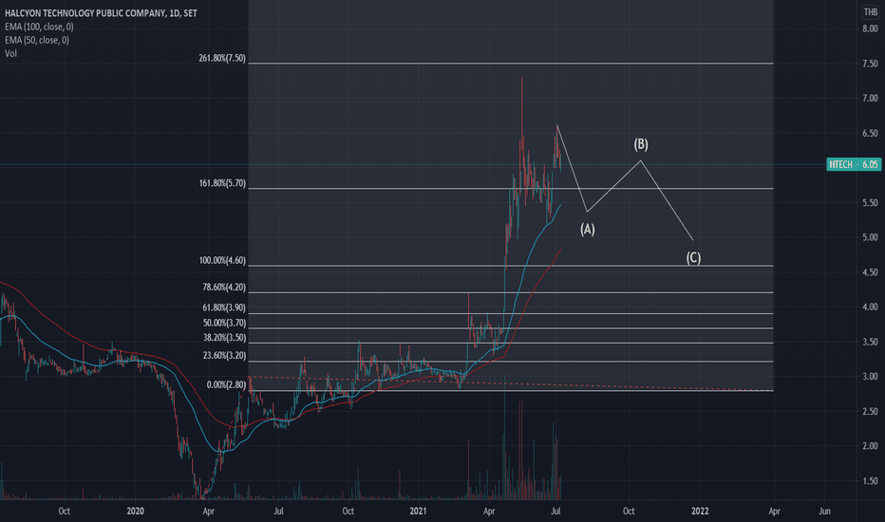Select the 78.60%(4.20) Fibonacci level label
885x522 pixels.
224,288
